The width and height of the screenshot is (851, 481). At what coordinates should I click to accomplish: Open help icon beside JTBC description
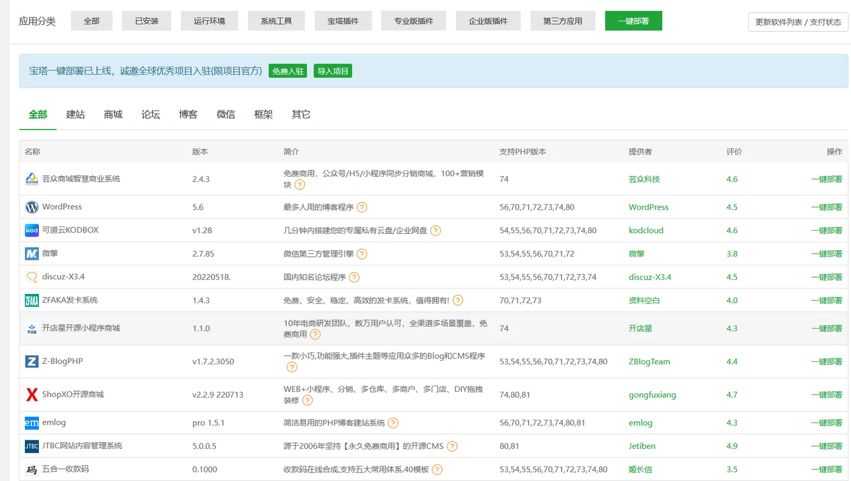point(452,446)
